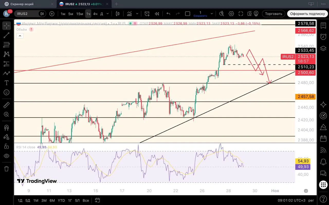Toggle magnet mode for drawings
Screen dimensions: 329x205
tap(7, 127)
